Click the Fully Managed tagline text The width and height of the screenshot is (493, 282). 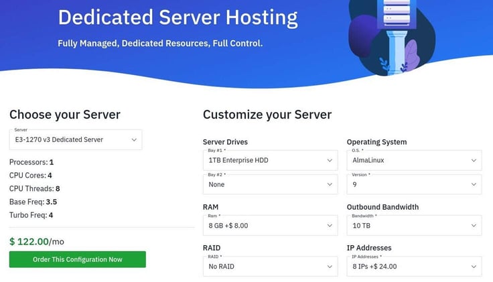[x=160, y=44]
